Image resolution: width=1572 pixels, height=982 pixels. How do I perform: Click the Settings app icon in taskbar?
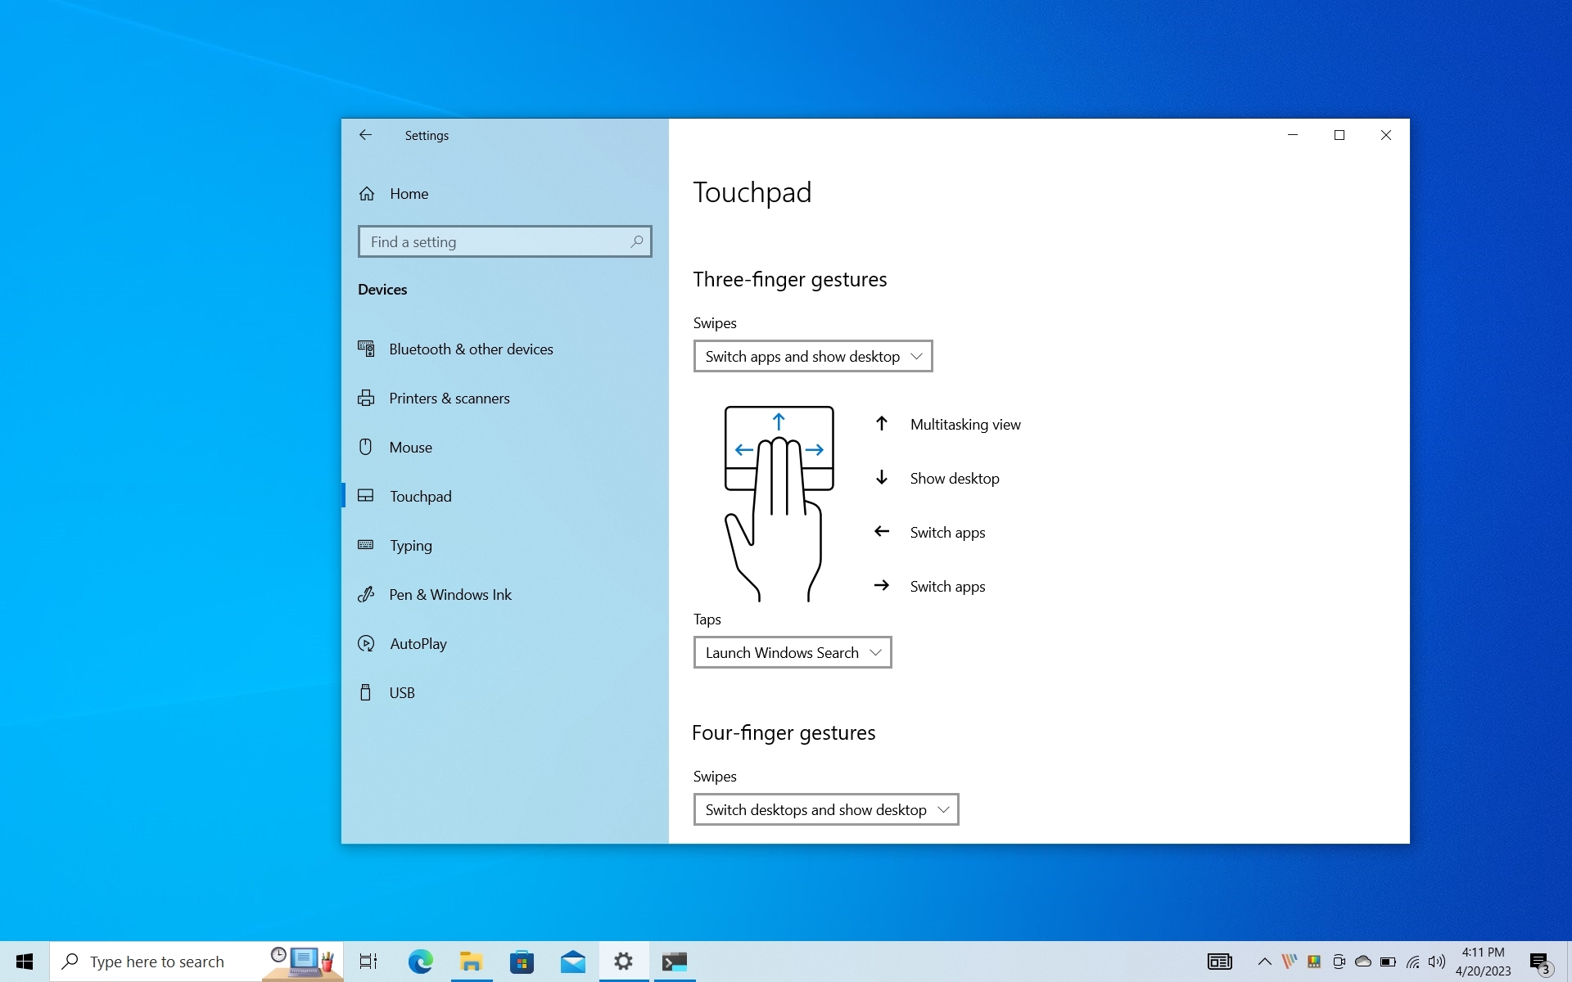[x=622, y=962]
